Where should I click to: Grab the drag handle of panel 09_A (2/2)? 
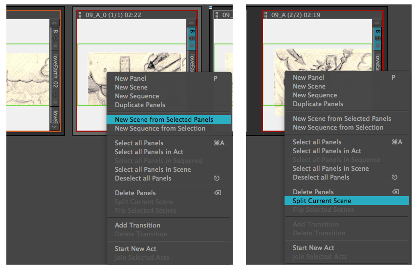pos(266,15)
